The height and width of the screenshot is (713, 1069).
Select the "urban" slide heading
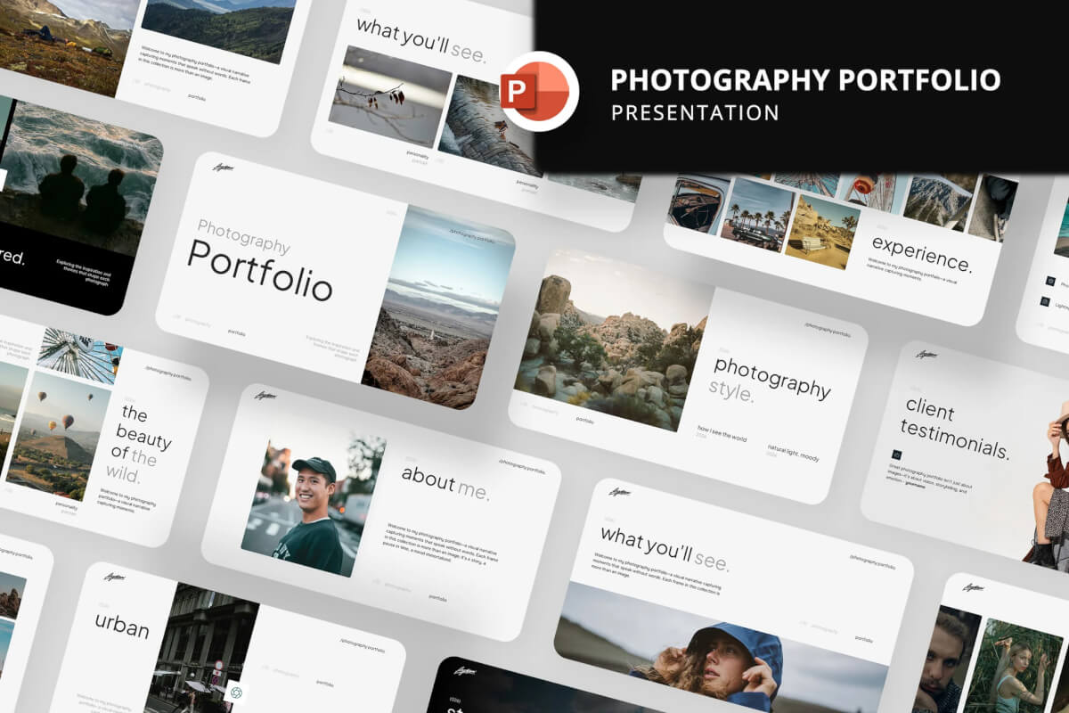pos(122,625)
